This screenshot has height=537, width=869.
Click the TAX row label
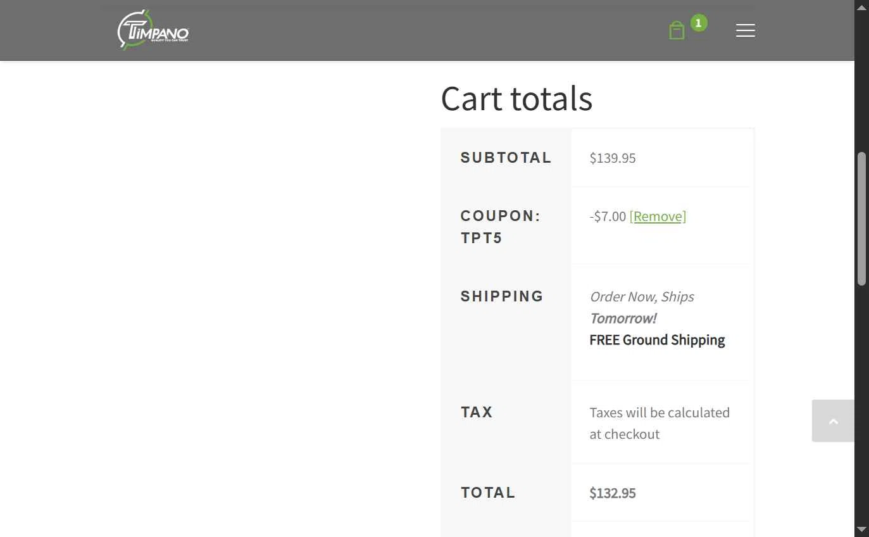(477, 412)
